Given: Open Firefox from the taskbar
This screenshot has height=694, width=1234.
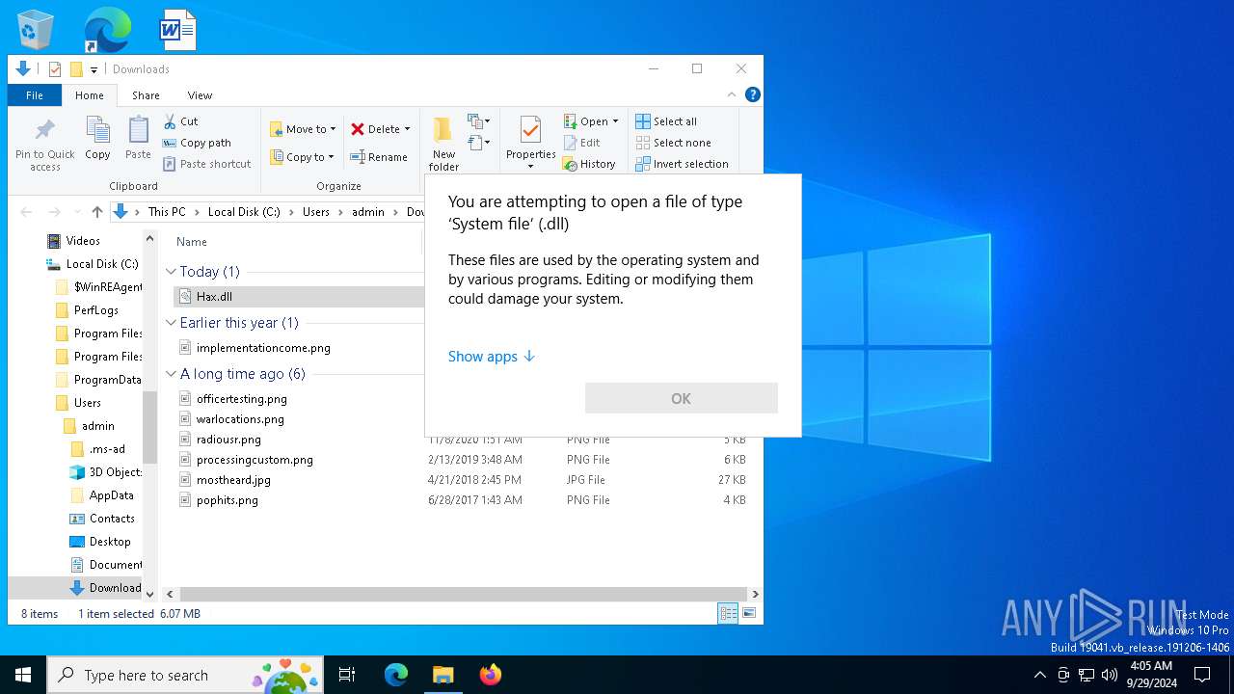Looking at the screenshot, I should point(490,675).
